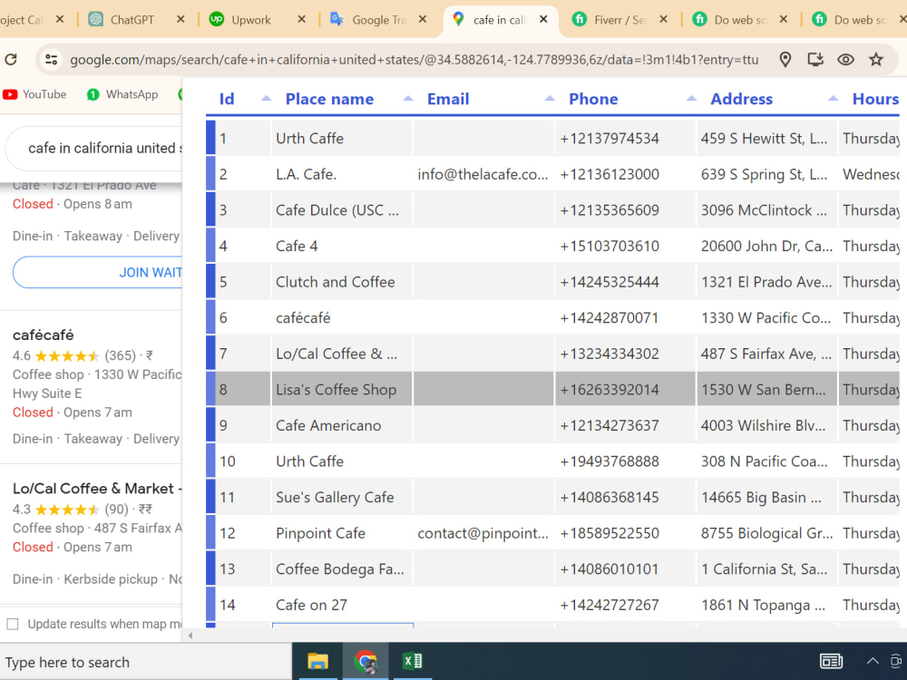
Task: Click the Maps search box
Action: [95, 148]
